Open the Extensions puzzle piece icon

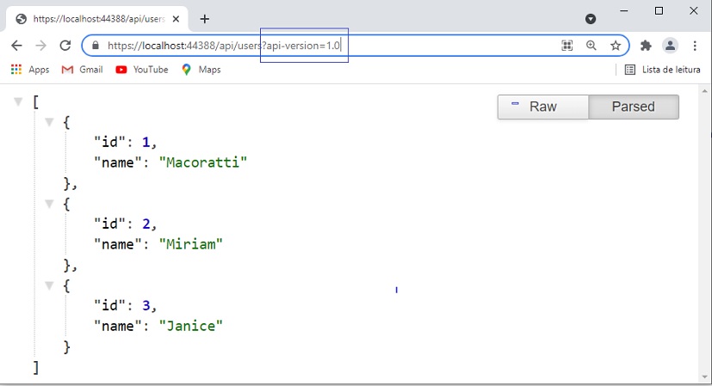point(646,46)
